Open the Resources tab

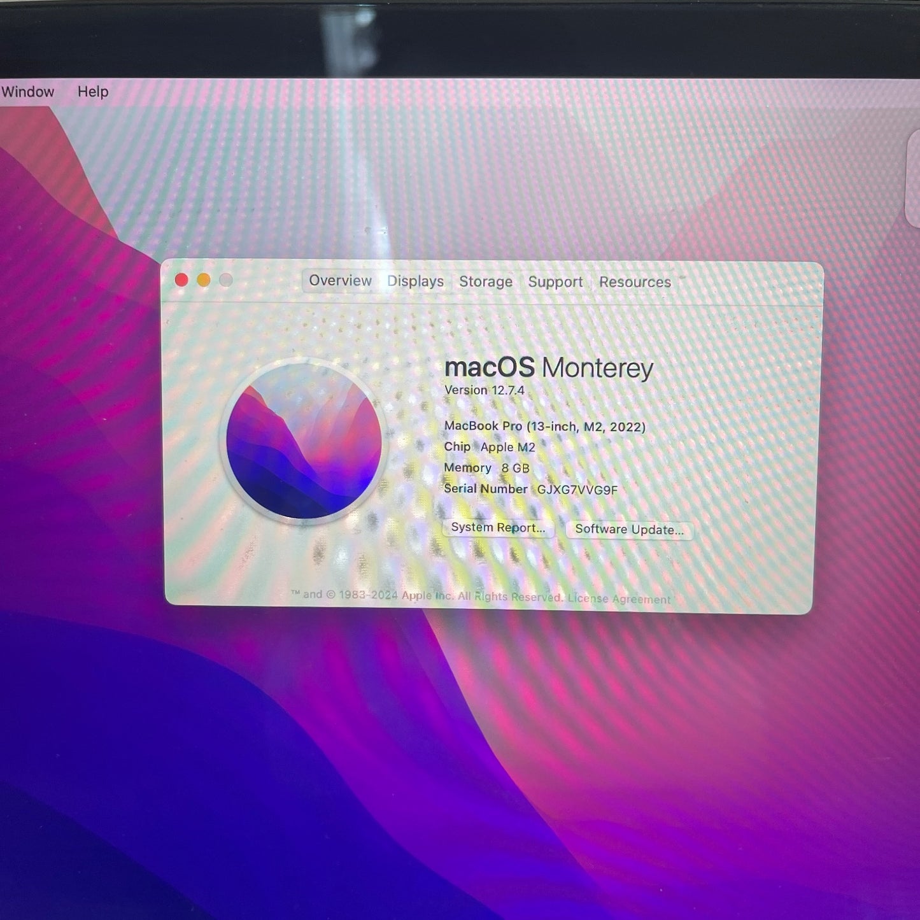(x=635, y=282)
